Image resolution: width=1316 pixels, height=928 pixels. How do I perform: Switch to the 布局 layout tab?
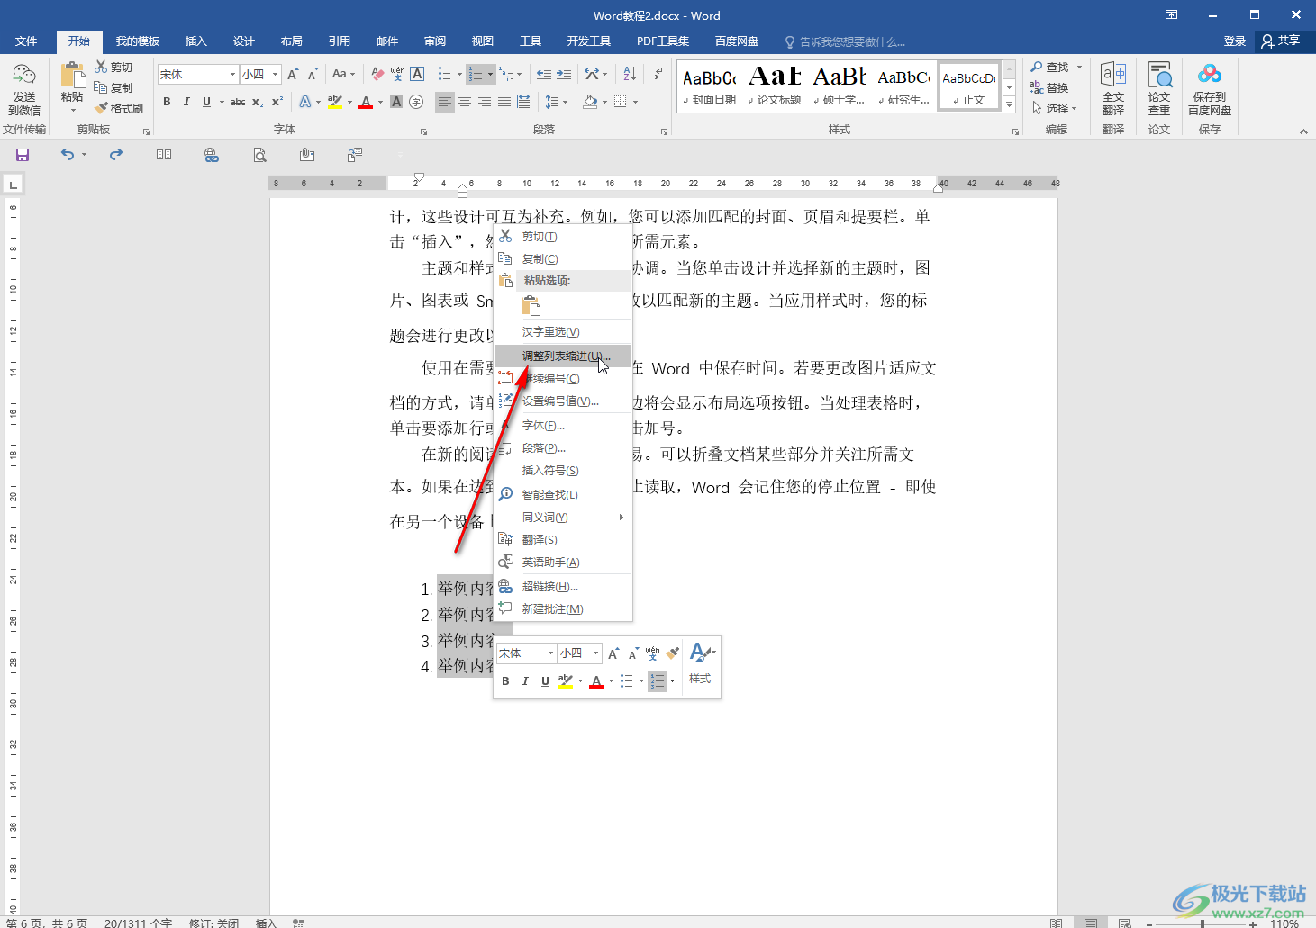click(x=291, y=41)
